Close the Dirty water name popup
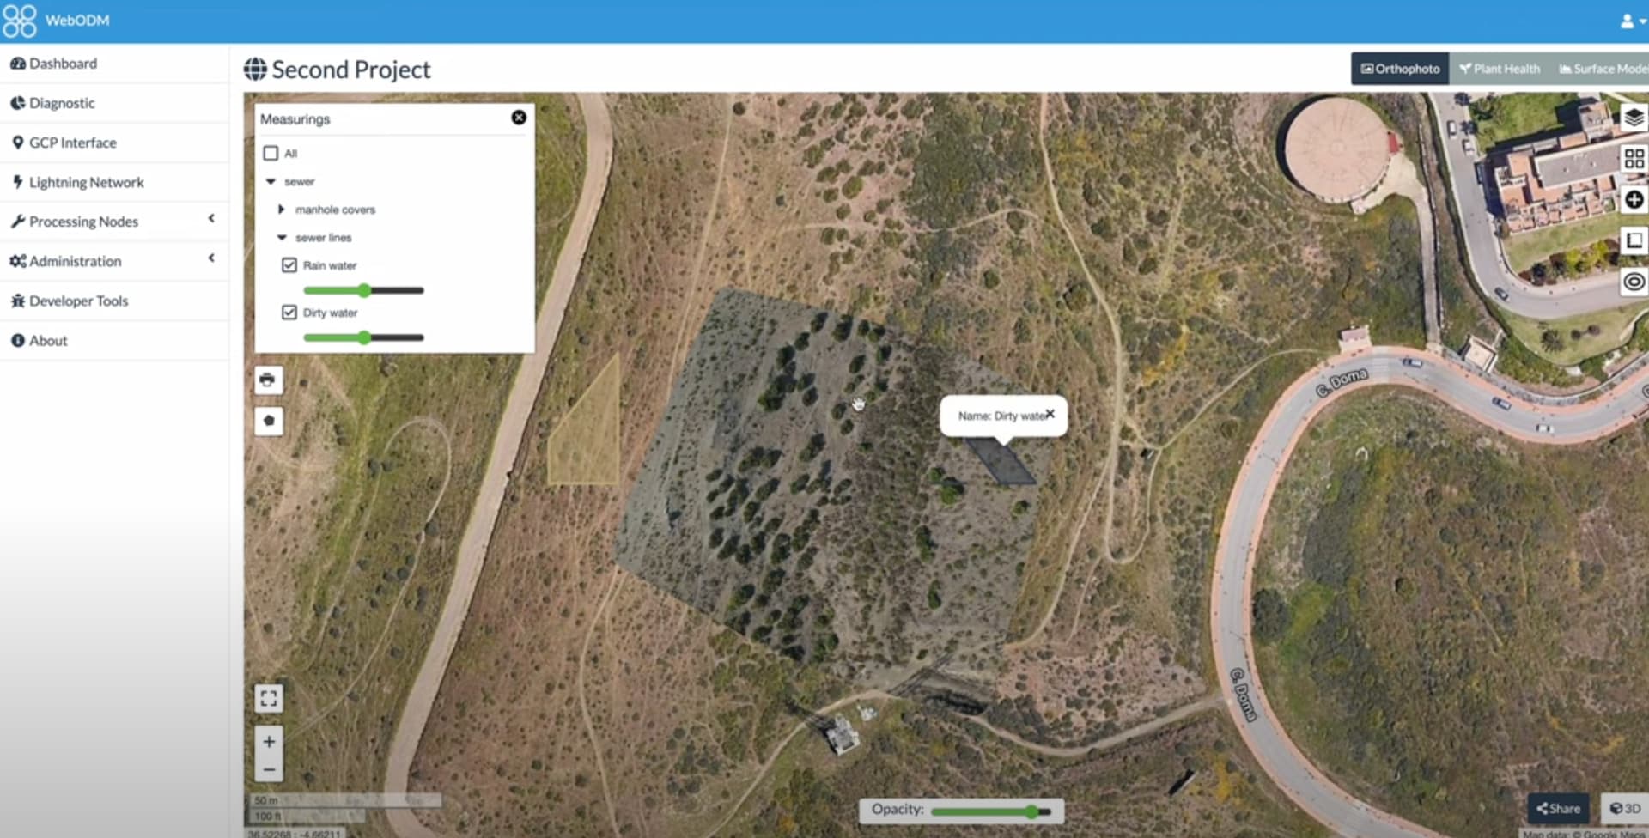Viewport: 1649px width, 838px height. [x=1050, y=413]
